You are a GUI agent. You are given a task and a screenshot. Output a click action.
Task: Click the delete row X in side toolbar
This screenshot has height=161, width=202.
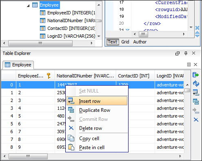(196, 120)
